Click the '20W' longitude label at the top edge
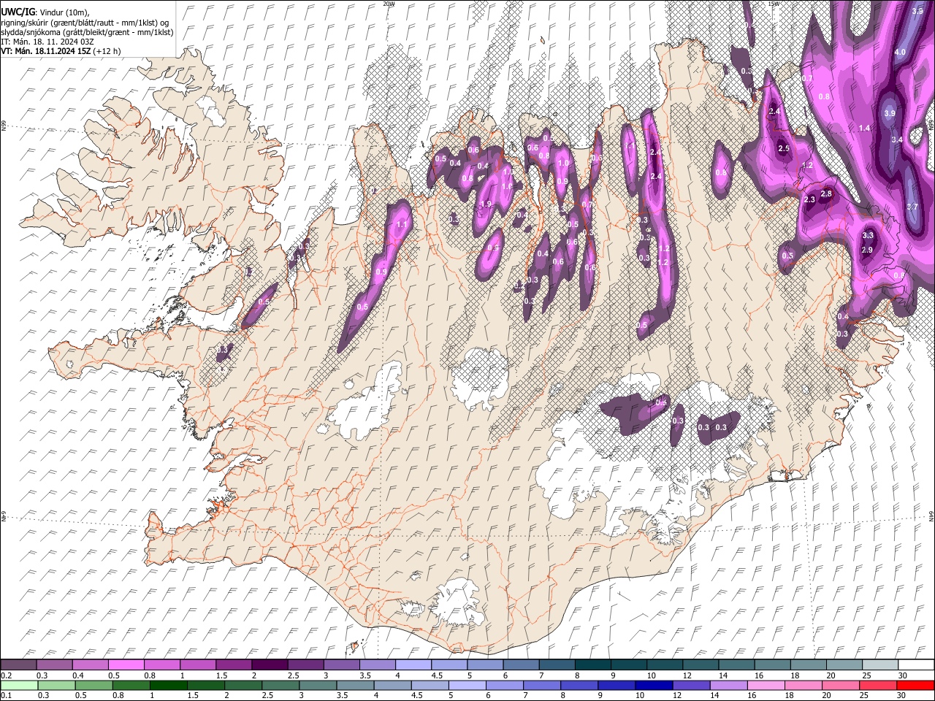This screenshot has width=935, height=701. 389,4
